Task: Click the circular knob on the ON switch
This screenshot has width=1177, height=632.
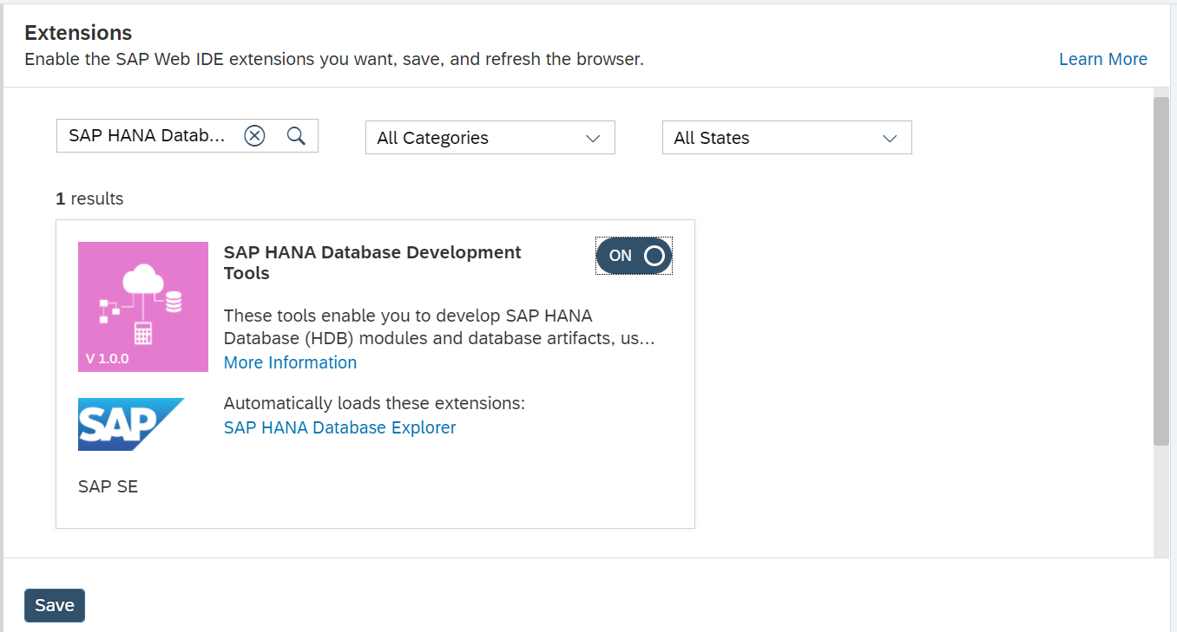Action: 655,255
